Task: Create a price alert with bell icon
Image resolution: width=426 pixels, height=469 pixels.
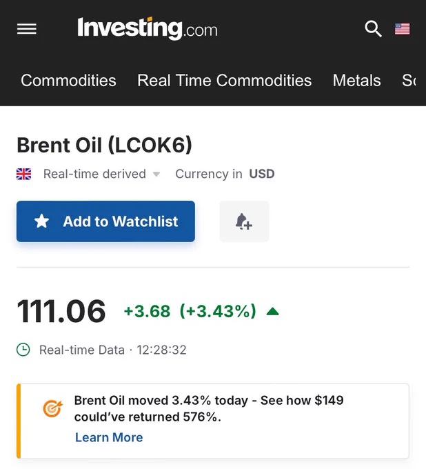Action: point(244,221)
